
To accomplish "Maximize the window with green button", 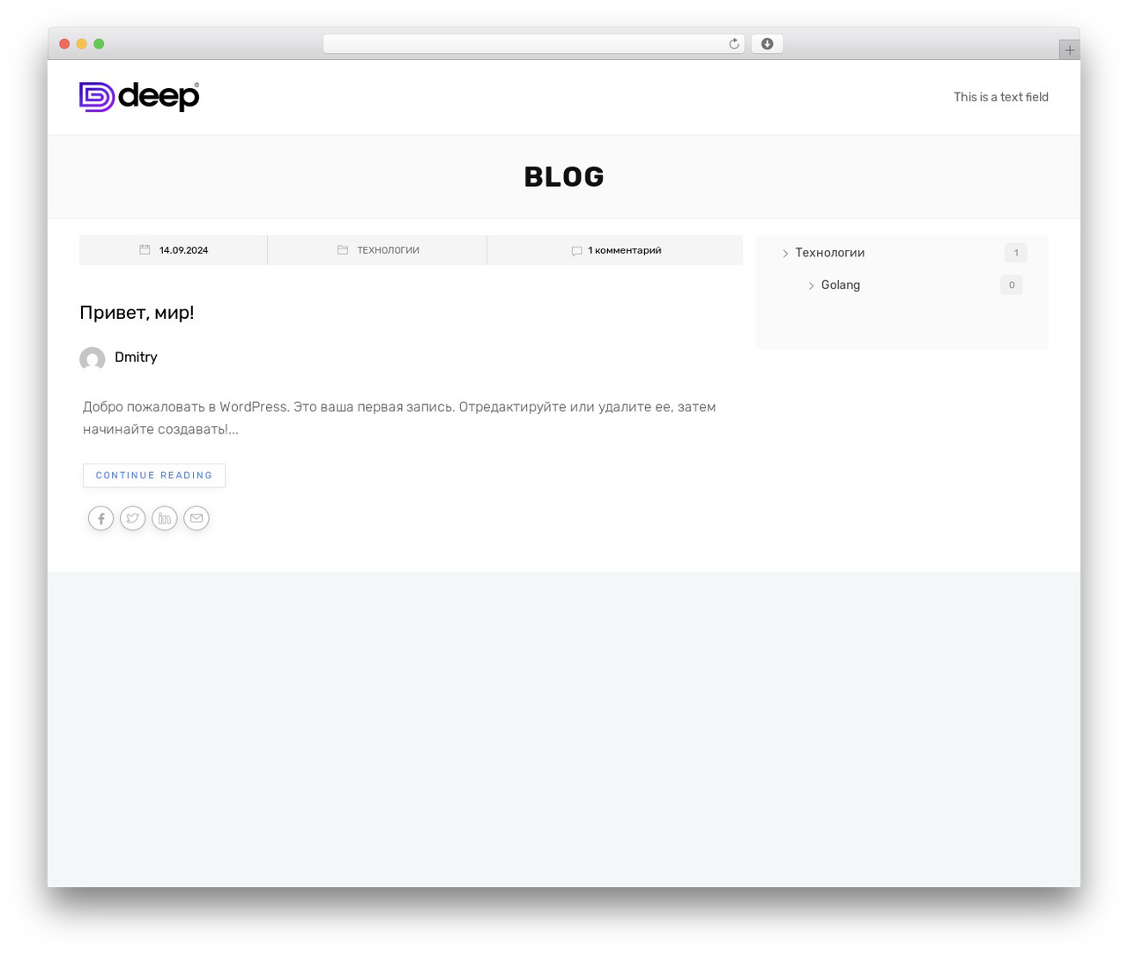I will point(99,44).
